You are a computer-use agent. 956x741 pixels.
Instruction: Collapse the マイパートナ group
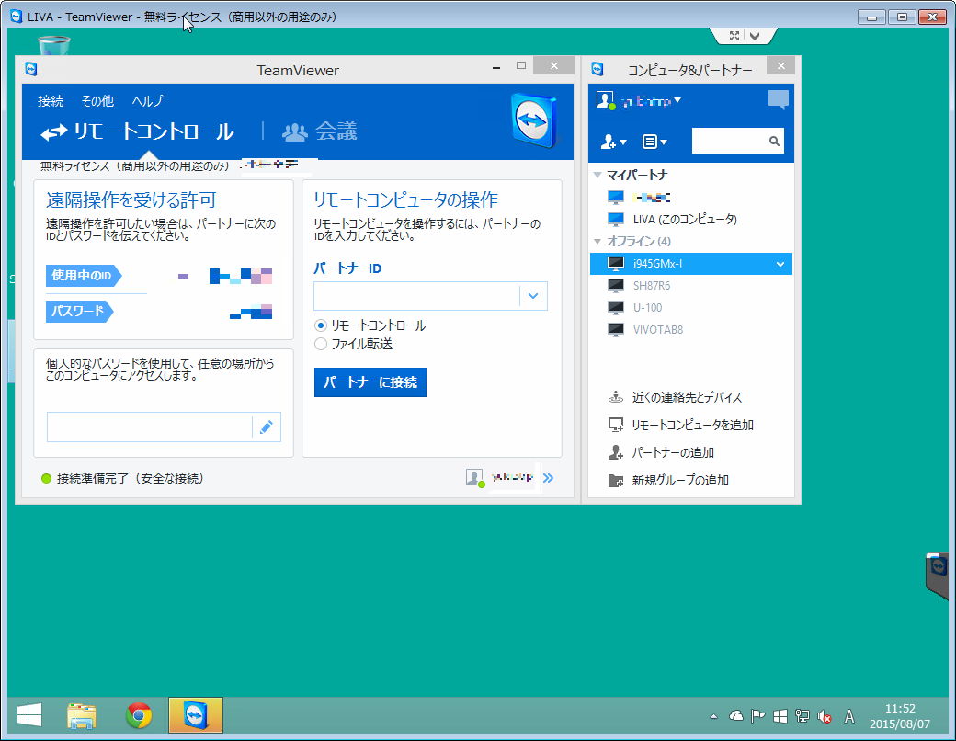(597, 175)
